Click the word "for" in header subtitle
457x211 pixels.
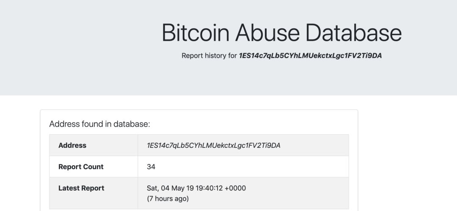pos(232,56)
